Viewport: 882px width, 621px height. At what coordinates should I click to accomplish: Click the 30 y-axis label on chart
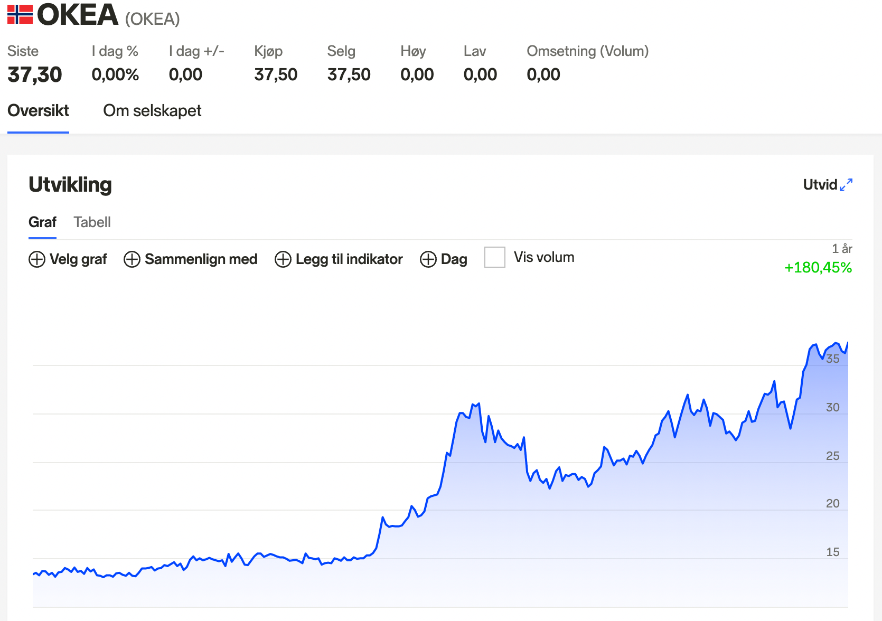tap(833, 408)
